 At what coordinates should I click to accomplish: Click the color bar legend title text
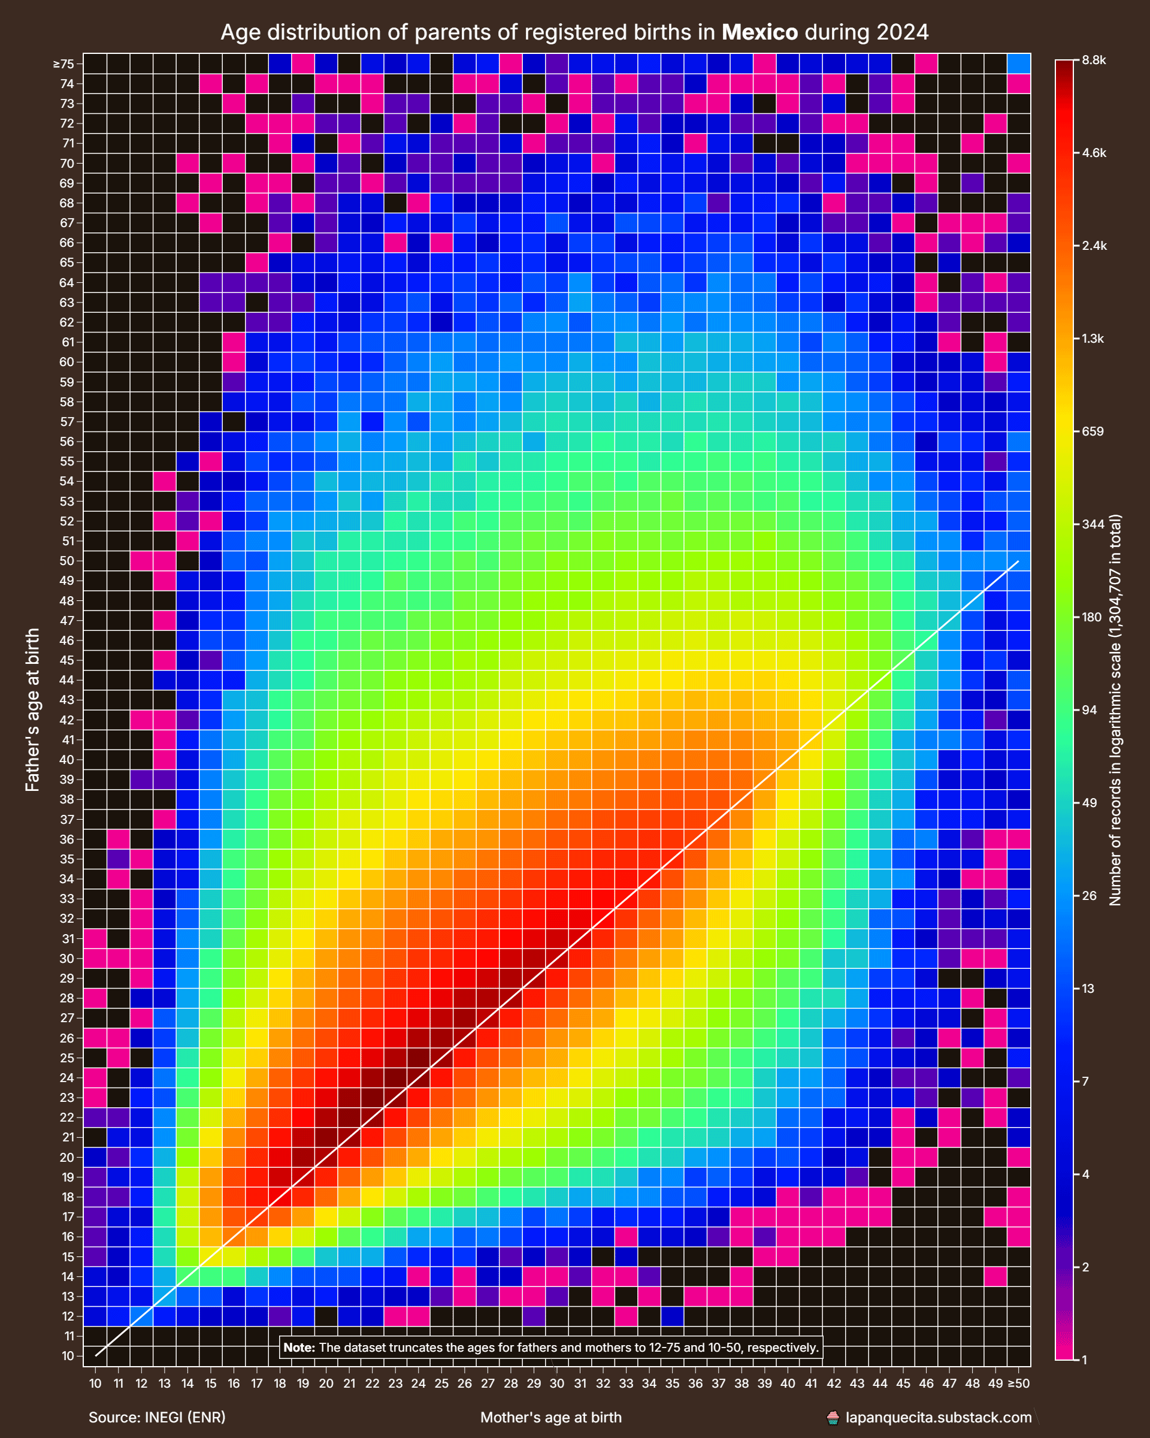(1115, 709)
